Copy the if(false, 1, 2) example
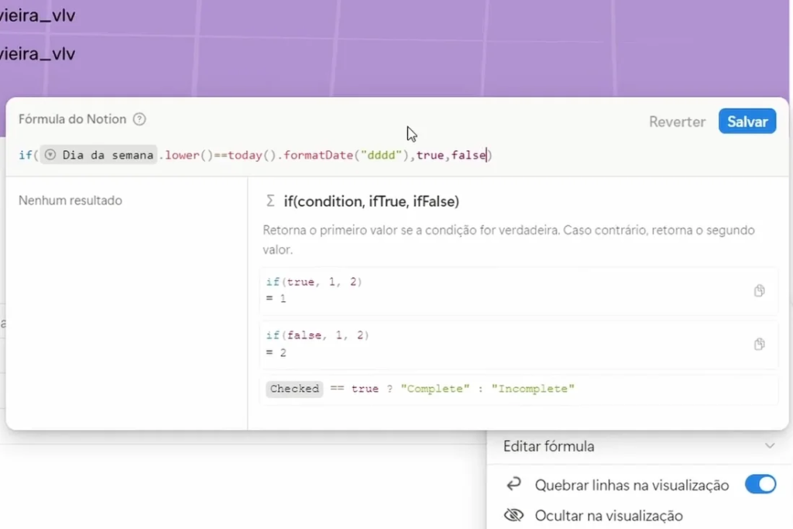Image resolution: width=793 pixels, height=529 pixels. [x=759, y=344]
